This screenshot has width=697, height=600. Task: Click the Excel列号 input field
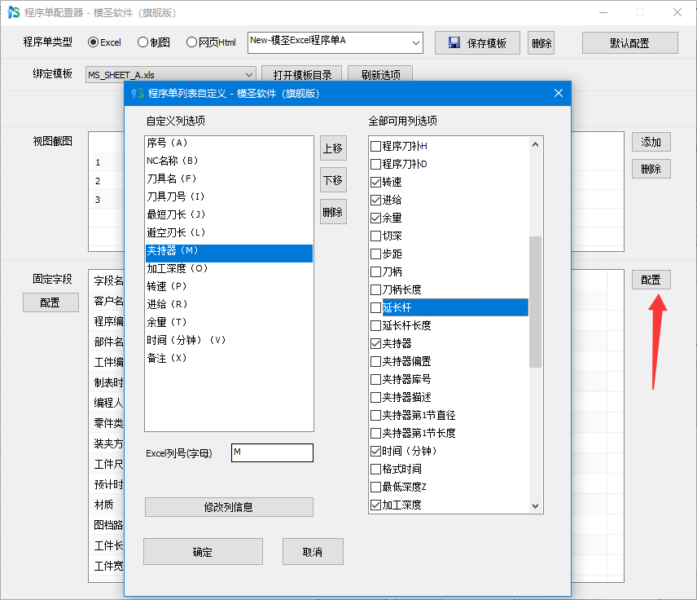point(272,452)
